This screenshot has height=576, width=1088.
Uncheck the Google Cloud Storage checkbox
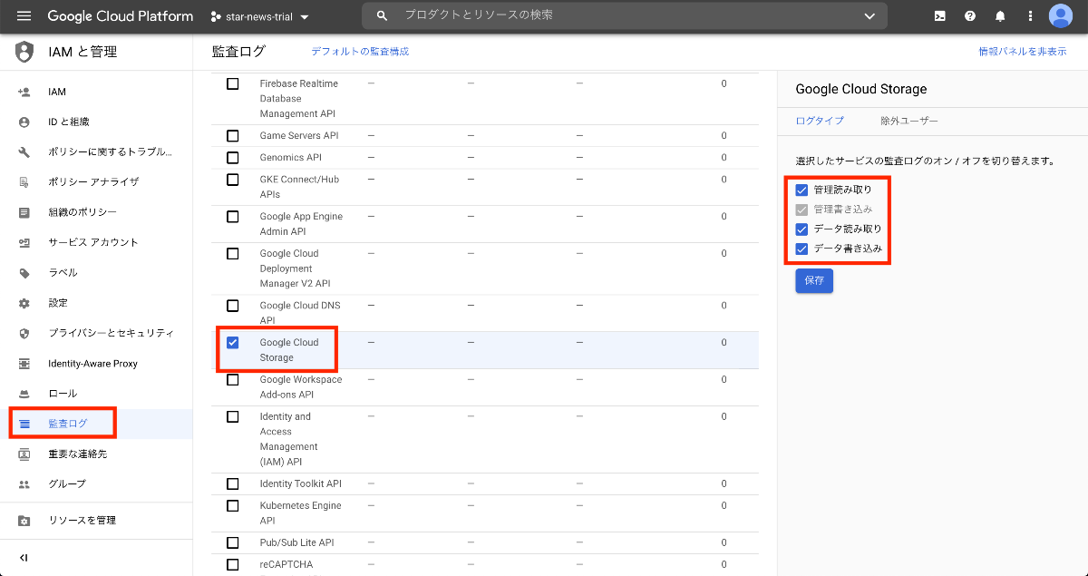click(x=233, y=343)
